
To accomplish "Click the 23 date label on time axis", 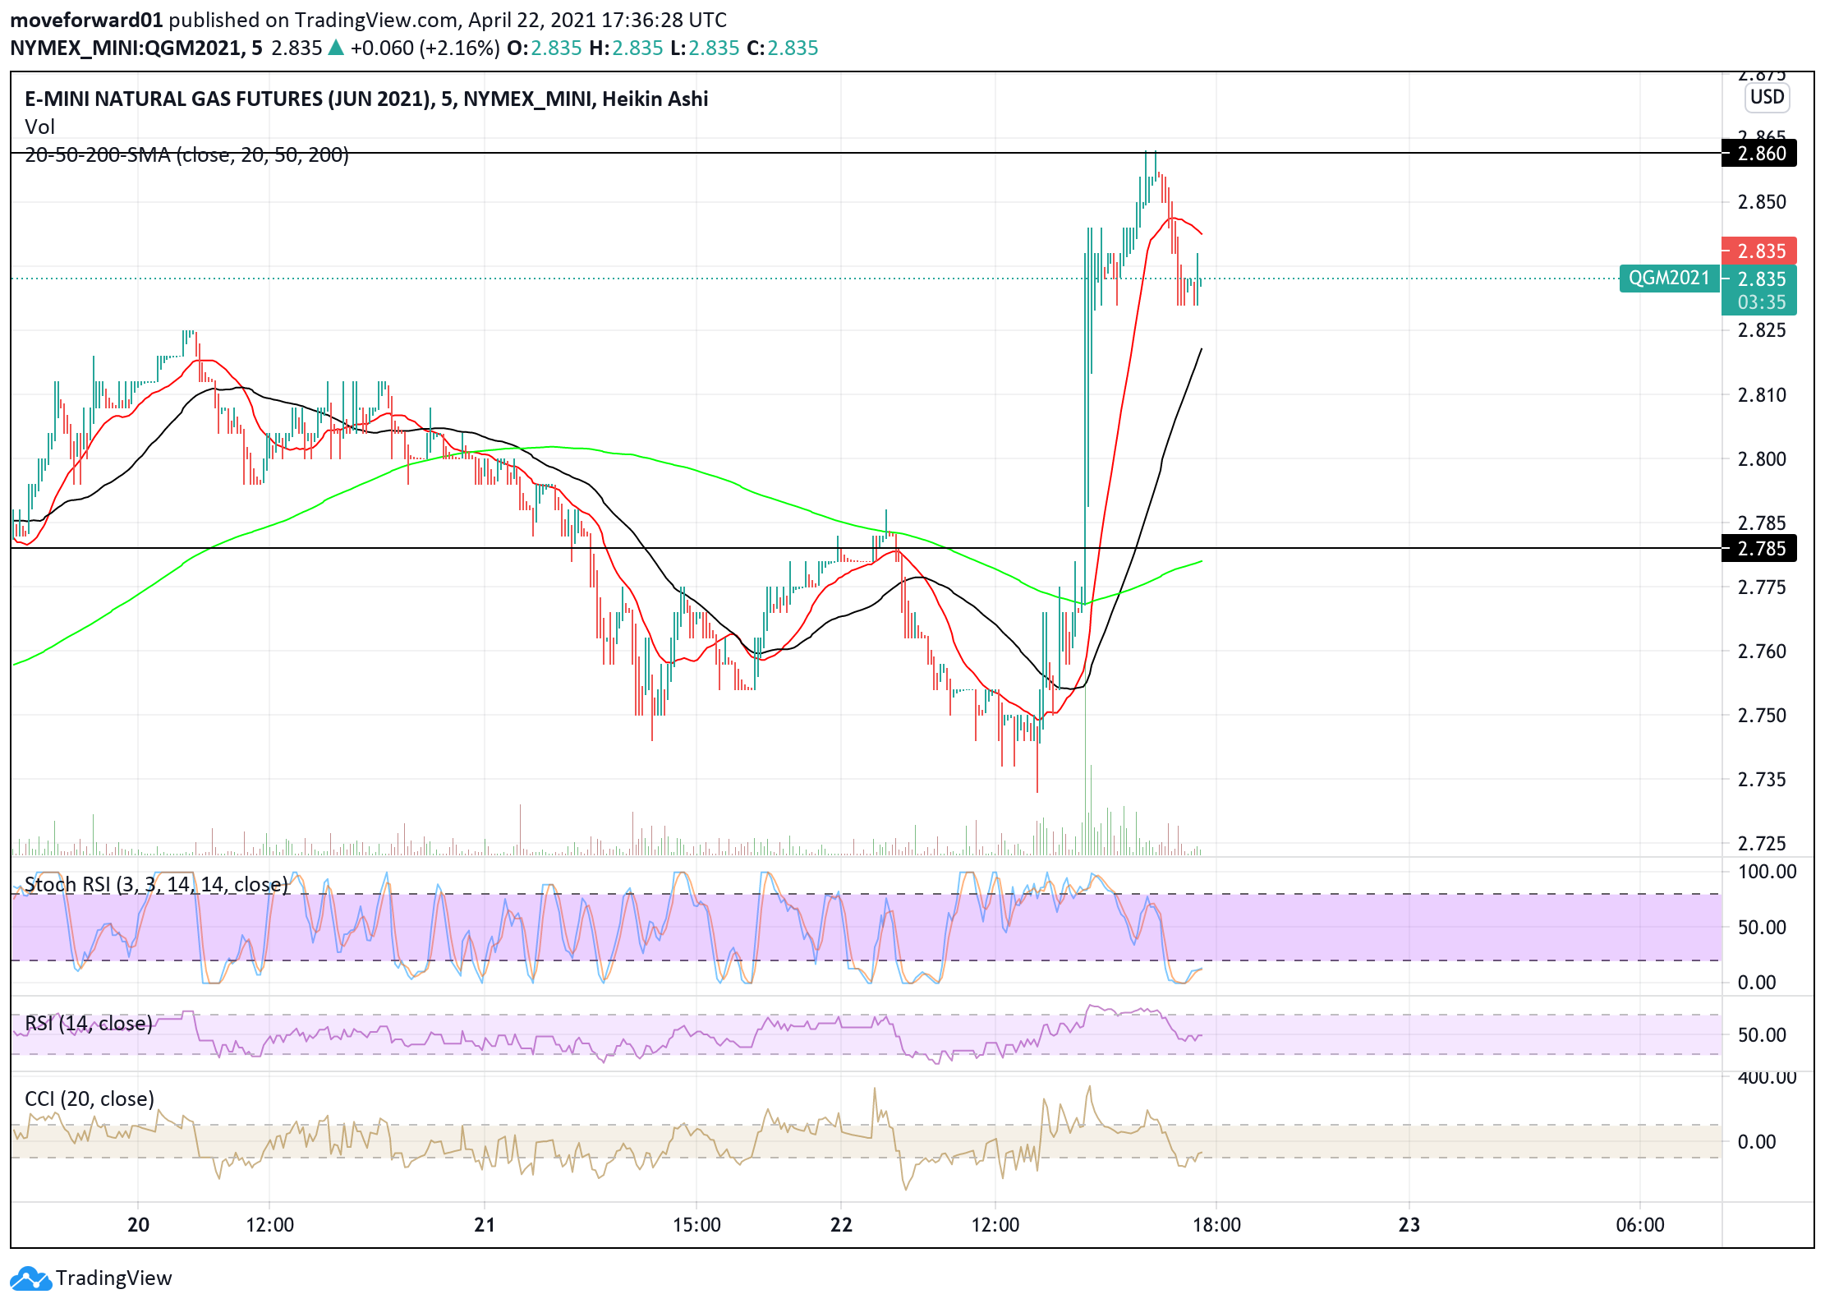I will pos(1409,1225).
